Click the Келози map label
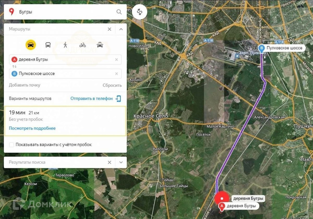313x219 pixels. (x=31, y=184)
